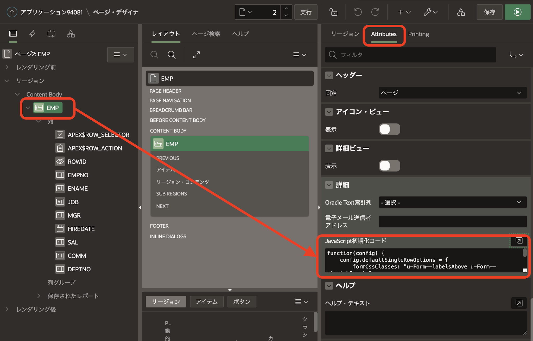Switch to the ページ検索 tab

tap(206, 34)
